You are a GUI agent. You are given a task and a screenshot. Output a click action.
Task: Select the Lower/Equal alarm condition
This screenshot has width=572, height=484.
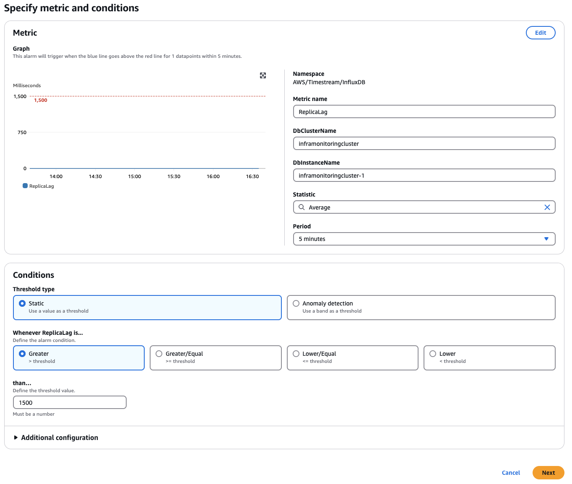click(296, 354)
